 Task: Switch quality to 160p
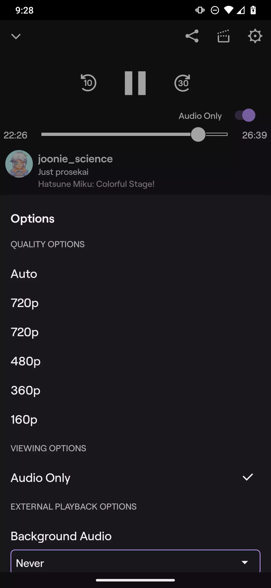tap(24, 419)
